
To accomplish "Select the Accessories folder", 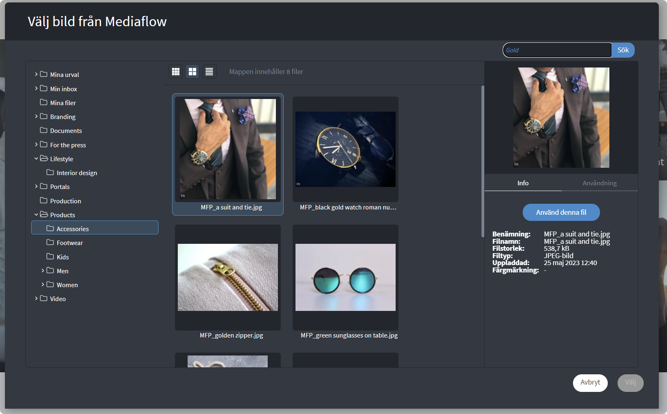I will click(x=95, y=228).
